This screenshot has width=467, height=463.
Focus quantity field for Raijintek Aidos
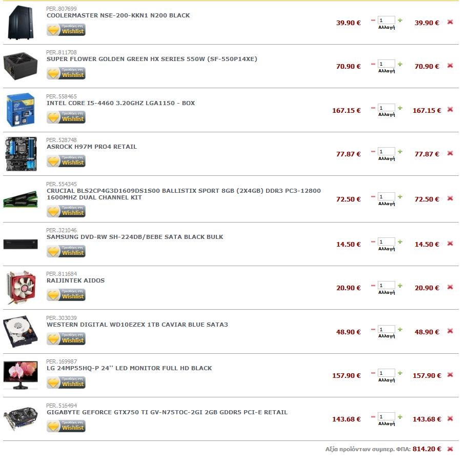(x=387, y=286)
